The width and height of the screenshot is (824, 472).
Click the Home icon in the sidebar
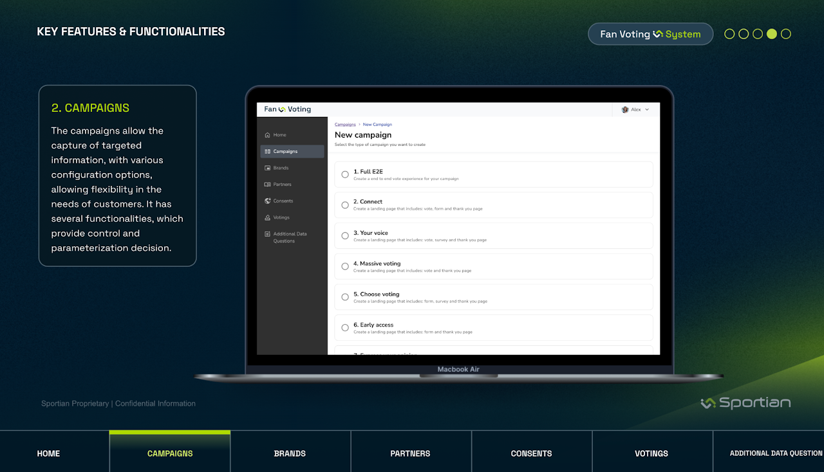268,135
